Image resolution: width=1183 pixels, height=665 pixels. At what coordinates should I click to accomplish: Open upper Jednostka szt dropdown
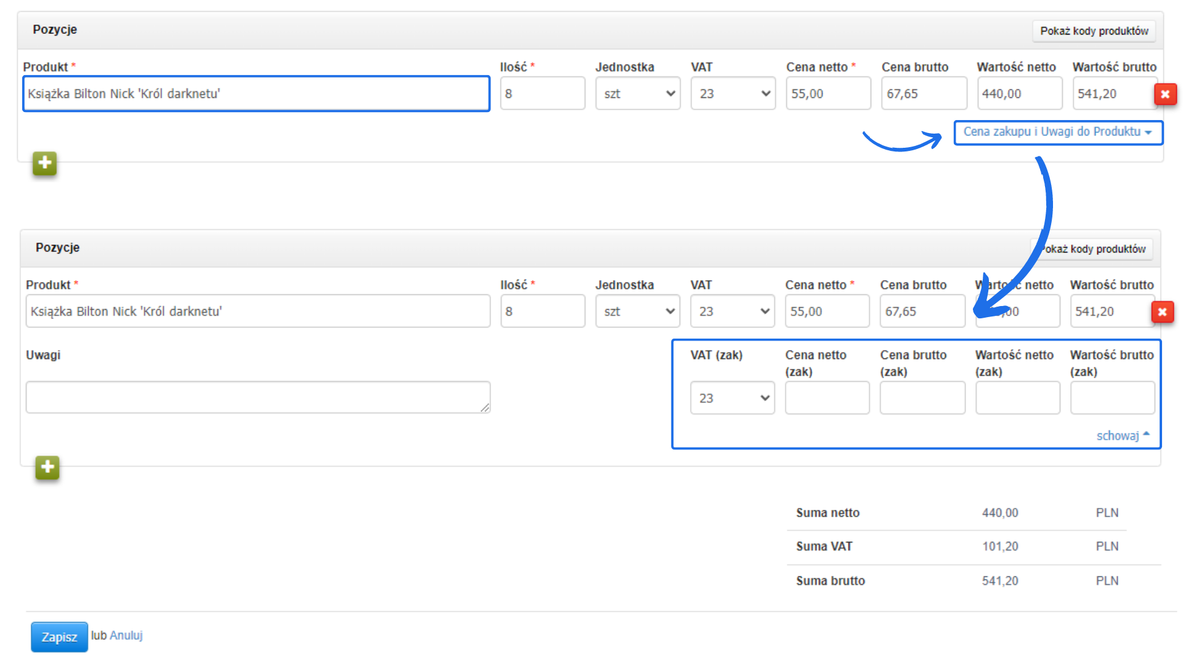[638, 94]
